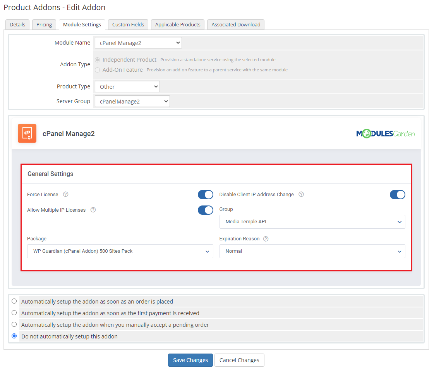Viewport: 434px width, 371px height.
Task: Open the Product Type dropdown
Action: tap(127, 86)
